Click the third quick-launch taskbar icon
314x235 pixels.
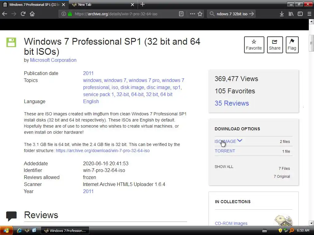[x=34, y=231]
